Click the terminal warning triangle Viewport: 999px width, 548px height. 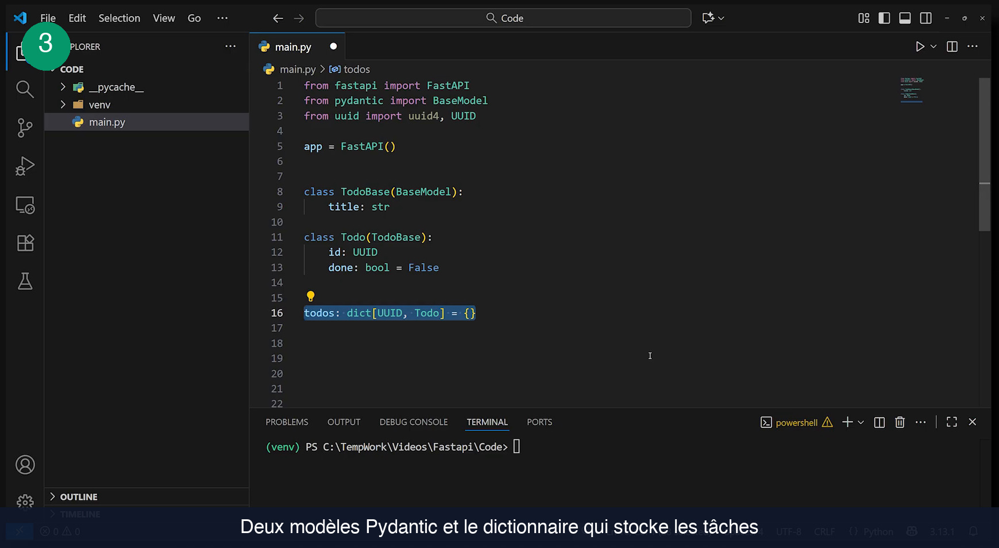(827, 422)
